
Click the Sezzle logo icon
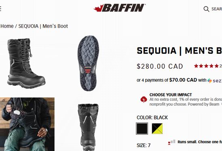click(209, 81)
